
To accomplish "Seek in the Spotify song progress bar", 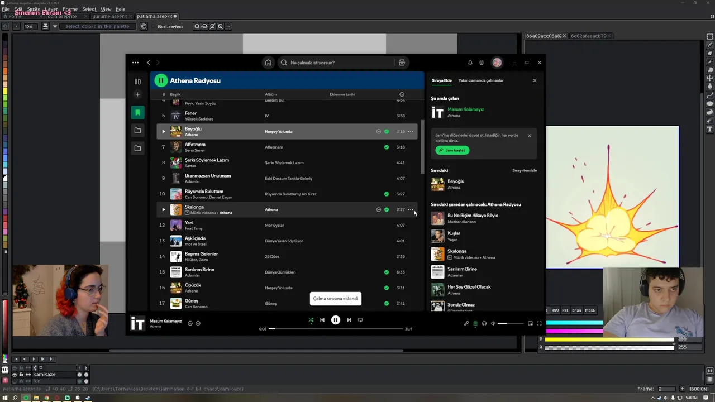I will point(336,329).
